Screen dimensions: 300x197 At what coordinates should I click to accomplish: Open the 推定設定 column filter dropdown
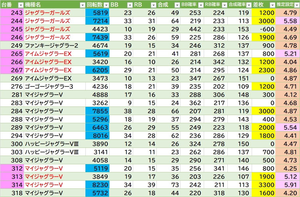point(297,5)
